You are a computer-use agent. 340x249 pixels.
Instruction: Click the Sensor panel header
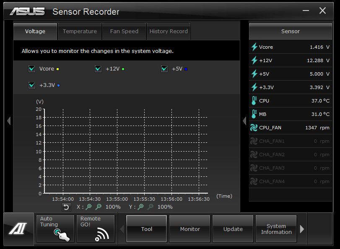pyautogui.click(x=291, y=31)
